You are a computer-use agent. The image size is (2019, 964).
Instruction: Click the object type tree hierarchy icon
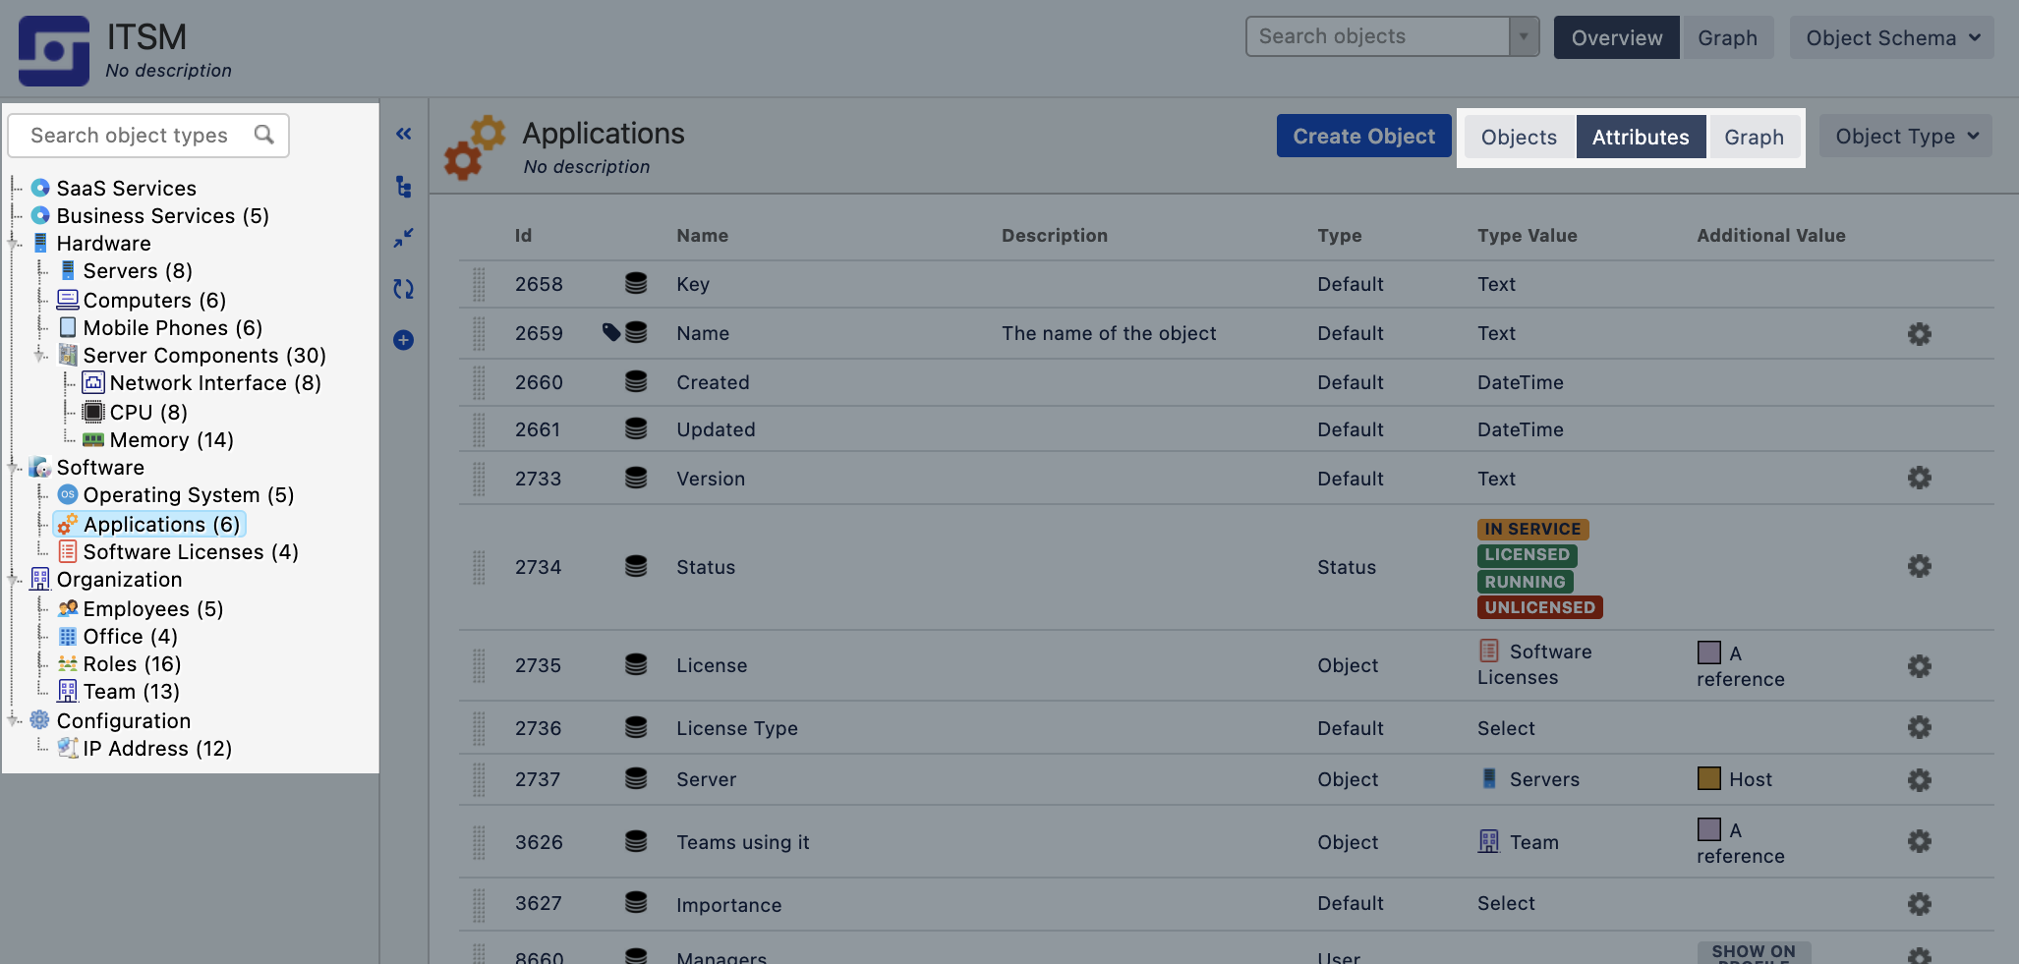point(403,187)
